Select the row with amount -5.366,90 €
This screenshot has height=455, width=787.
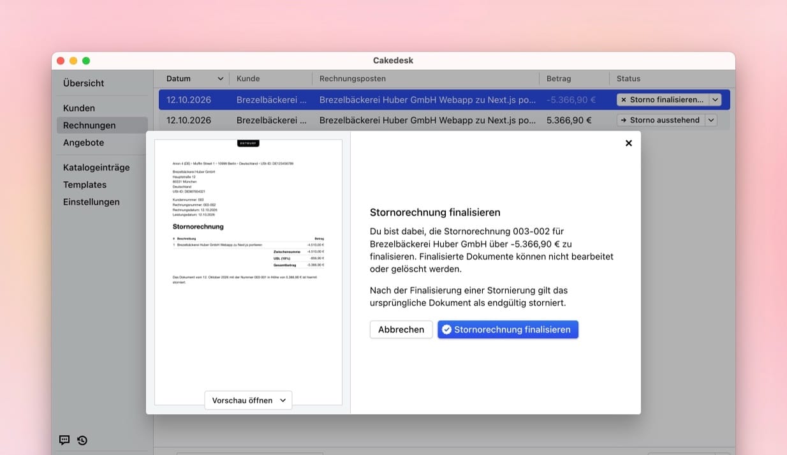[445, 100]
